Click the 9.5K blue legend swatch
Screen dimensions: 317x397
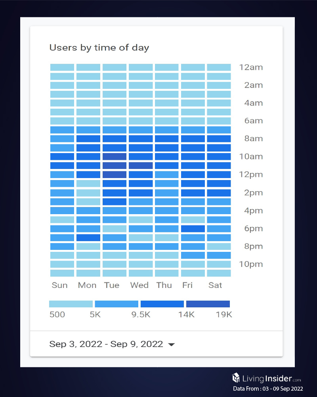tap(162, 304)
